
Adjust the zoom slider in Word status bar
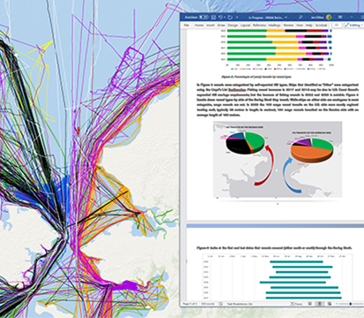coord(350,304)
